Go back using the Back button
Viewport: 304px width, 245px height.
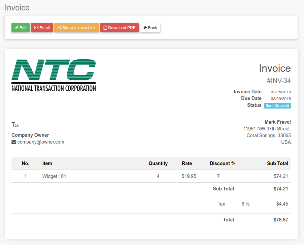click(150, 28)
